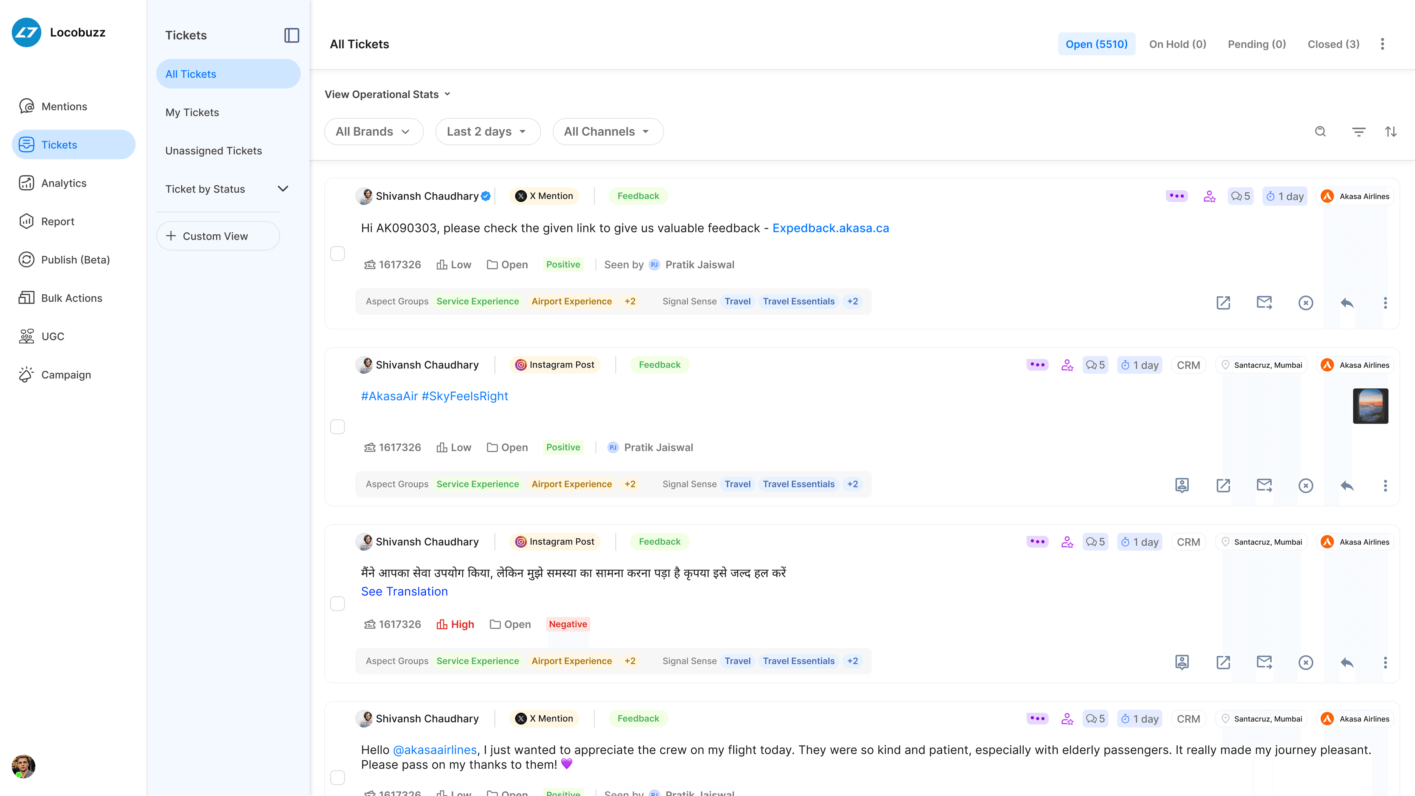Open Report in sidebar
Image resolution: width=1415 pixels, height=796 pixels.
point(74,221)
